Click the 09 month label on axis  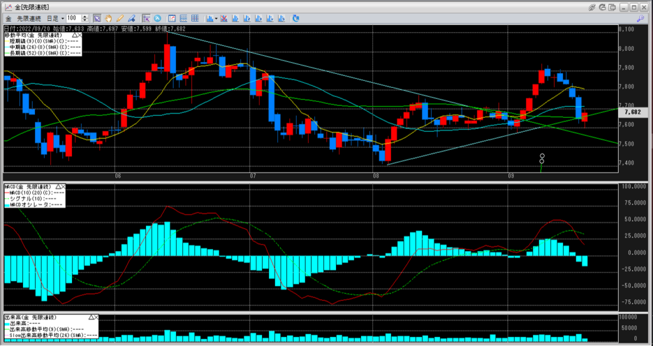click(511, 176)
